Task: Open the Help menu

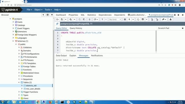Action: (57, 10)
